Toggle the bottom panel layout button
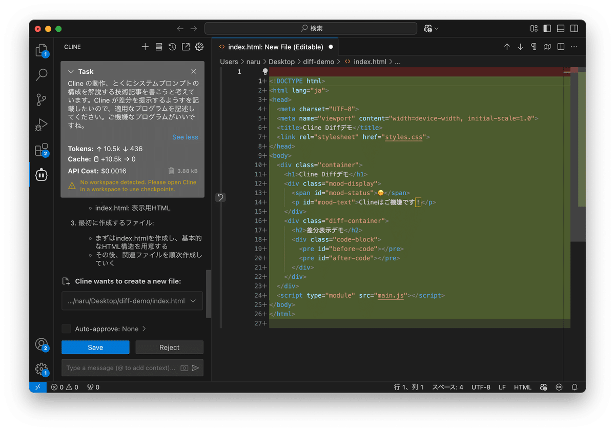The image size is (615, 431). pos(561,29)
